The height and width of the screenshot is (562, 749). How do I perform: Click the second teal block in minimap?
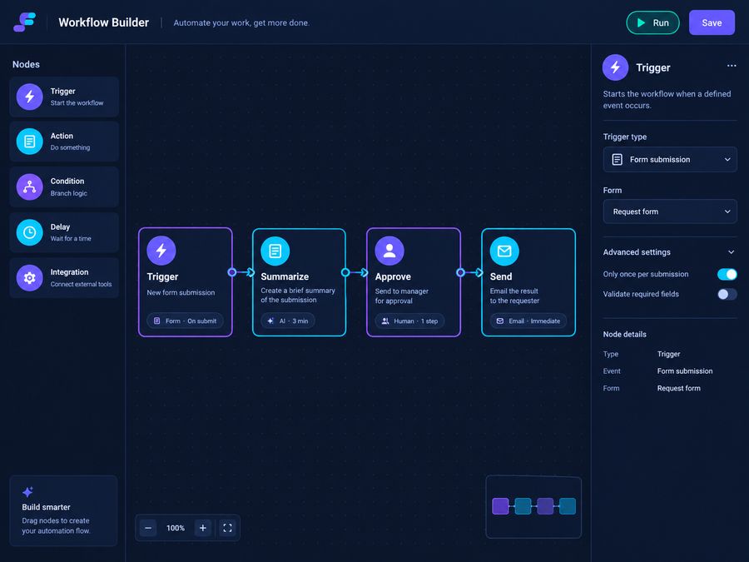[523, 506]
